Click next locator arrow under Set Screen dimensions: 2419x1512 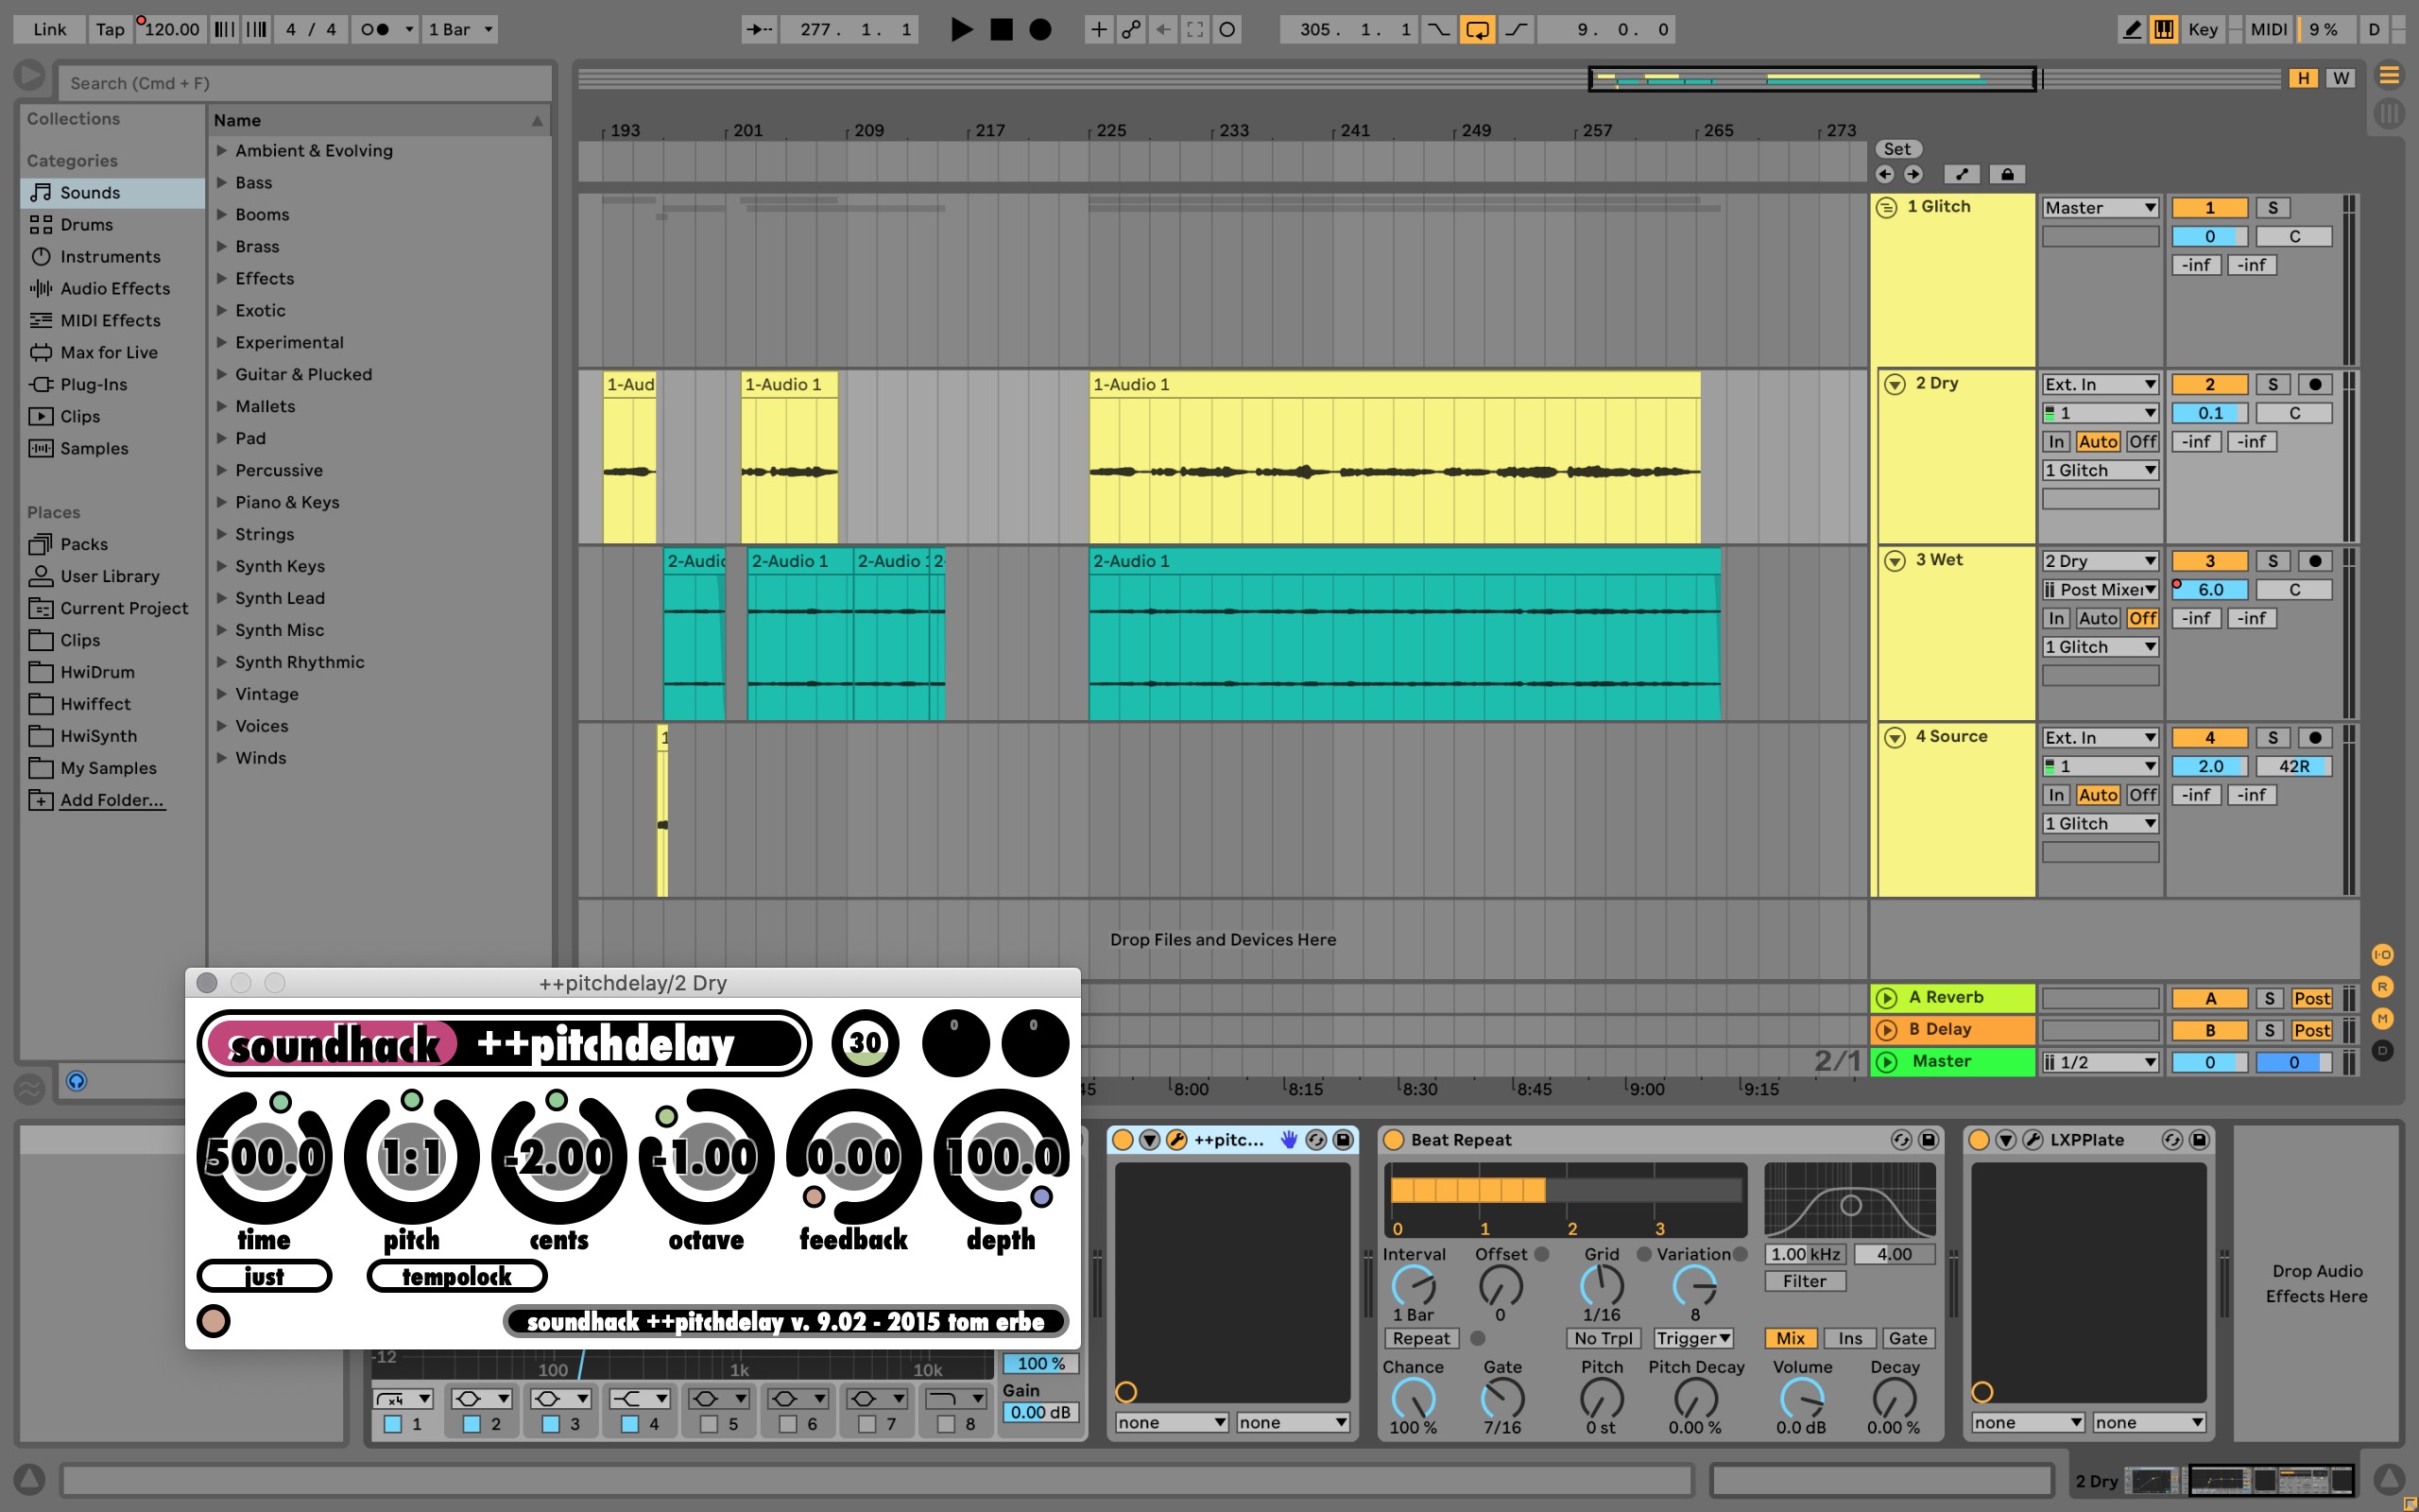click(x=1913, y=174)
